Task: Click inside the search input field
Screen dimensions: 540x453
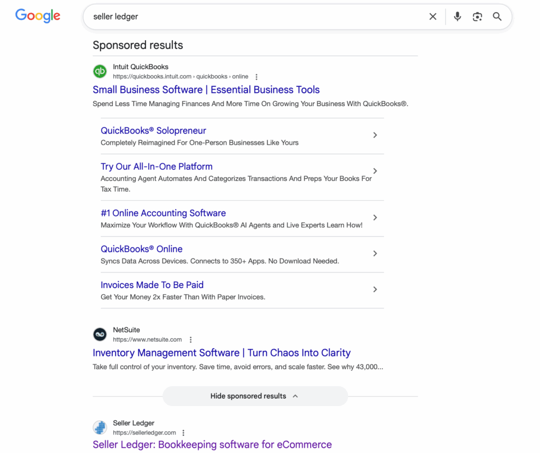Action: pos(253,17)
